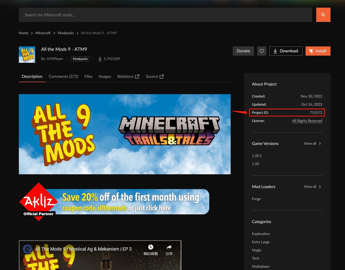Expand Mod Loaders with View all
The image size is (345, 270).
[312, 187]
